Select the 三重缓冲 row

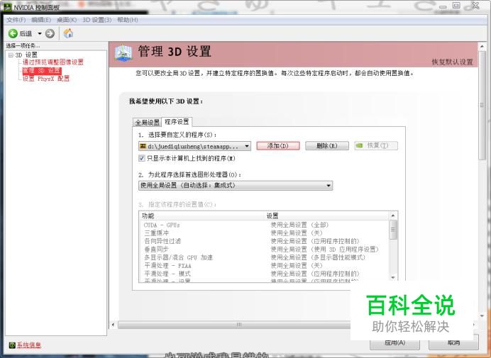(x=264, y=233)
